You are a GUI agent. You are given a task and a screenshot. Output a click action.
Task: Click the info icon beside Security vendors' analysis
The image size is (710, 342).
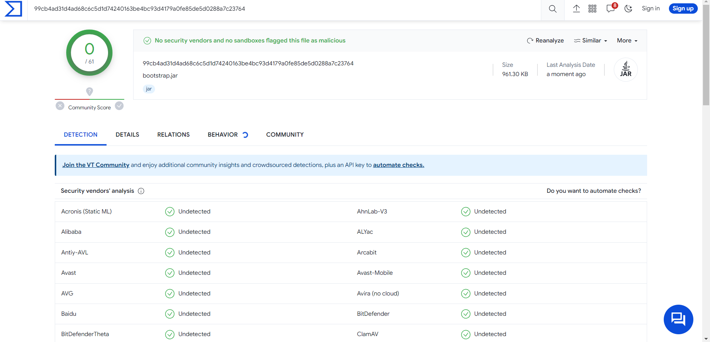141,191
